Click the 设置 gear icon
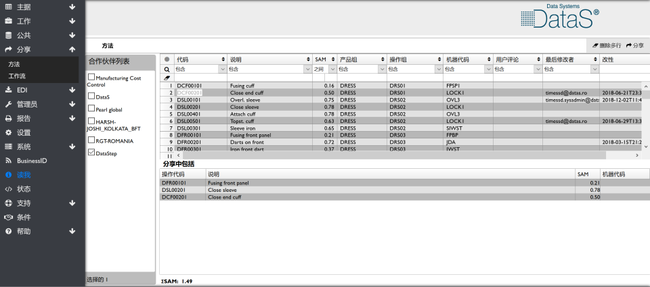 (x=8, y=133)
